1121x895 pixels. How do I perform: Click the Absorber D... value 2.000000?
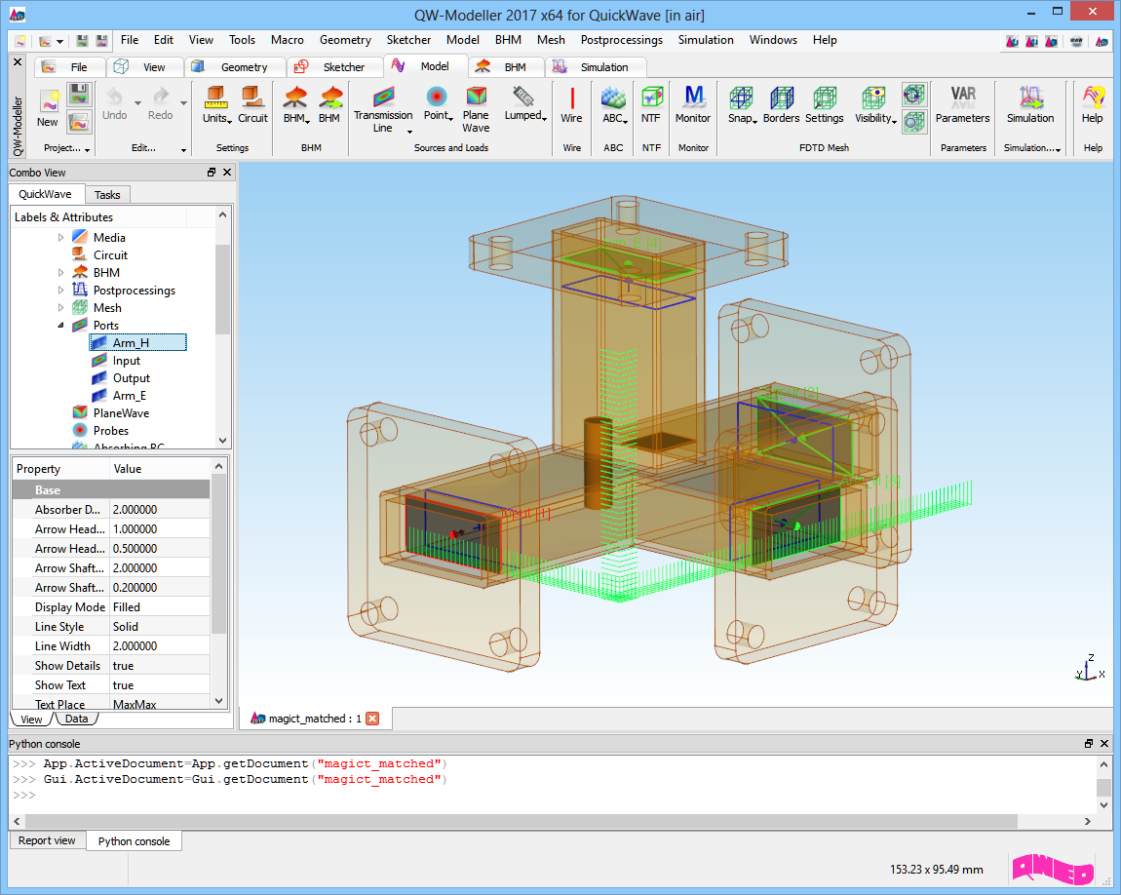160,510
